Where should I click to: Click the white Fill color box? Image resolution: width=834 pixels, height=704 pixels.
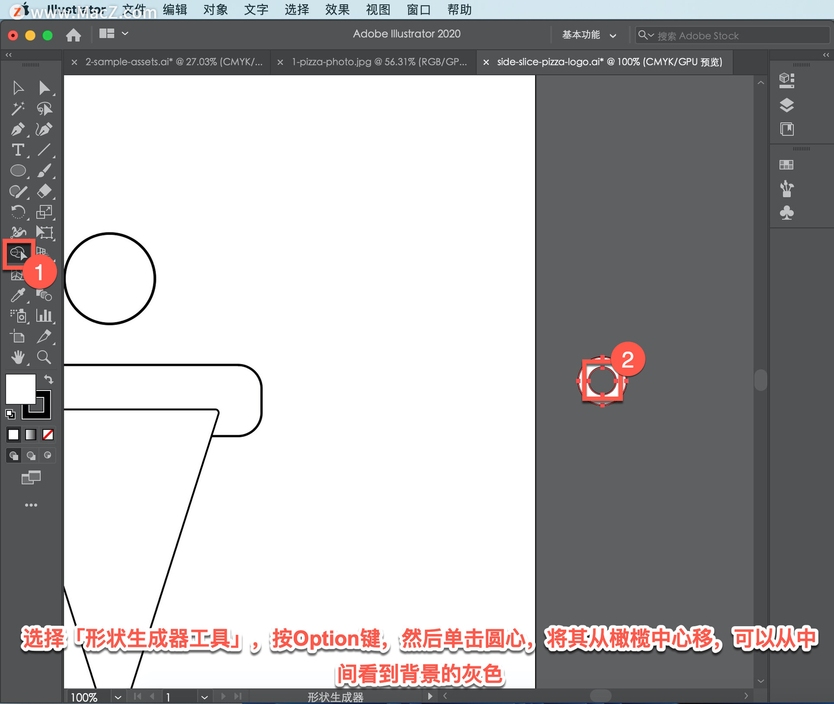pyautogui.click(x=20, y=389)
